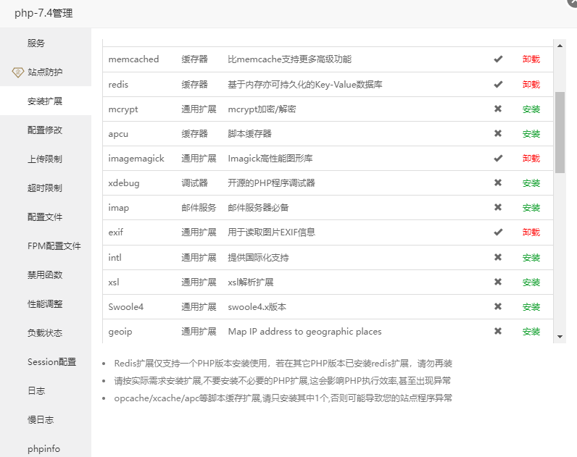Click the note starting 'opcache/xcache/apc等脚本缓存扩展'
Viewport: 577px width, 457px height.
(x=283, y=398)
